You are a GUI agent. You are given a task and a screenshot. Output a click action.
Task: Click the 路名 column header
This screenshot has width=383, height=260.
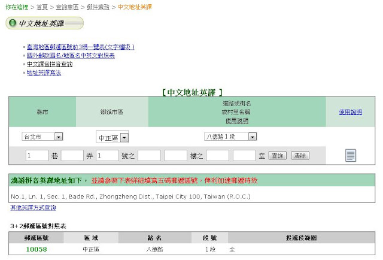pyautogui.click(x=154, y=238)
